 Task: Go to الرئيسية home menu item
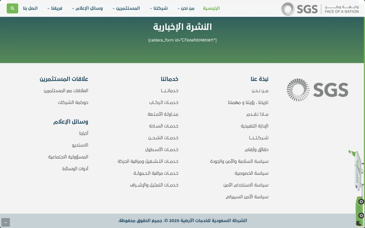click(211, 8)
